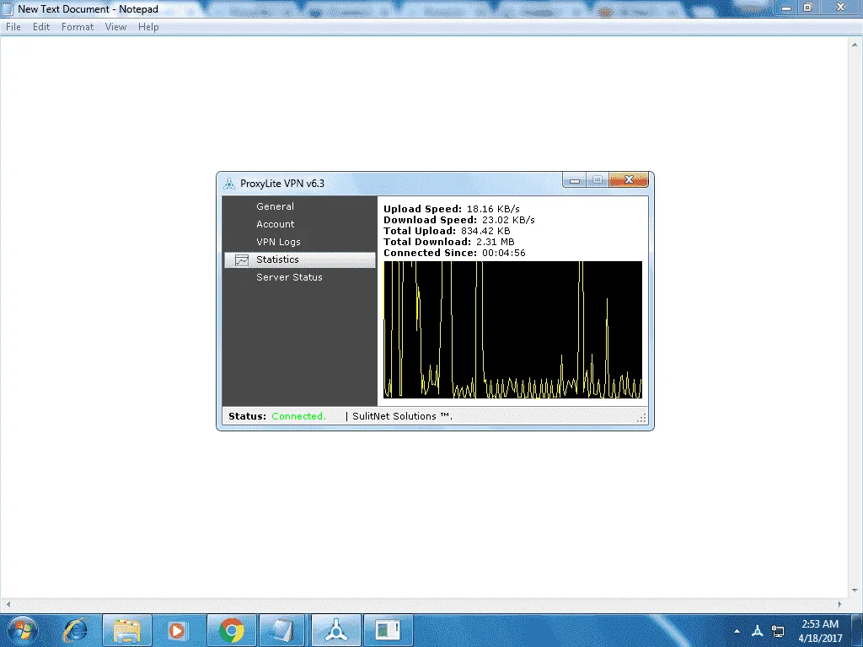Click the Statistics chart icon in sidebar

[x=242, y=259]
